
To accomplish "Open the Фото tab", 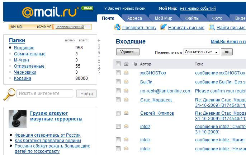I will (217, 18).
